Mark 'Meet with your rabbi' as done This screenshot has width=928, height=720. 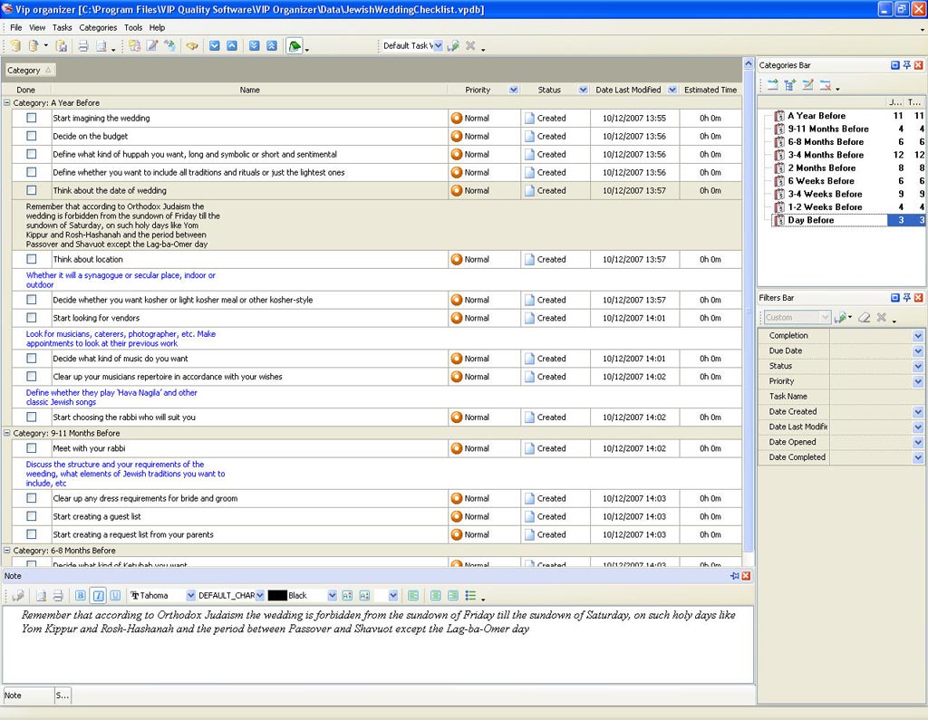pyautogui.click(x=32, y=448)
